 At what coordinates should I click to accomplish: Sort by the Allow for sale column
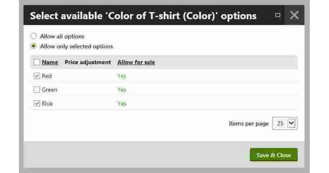(x=136, y=62)
